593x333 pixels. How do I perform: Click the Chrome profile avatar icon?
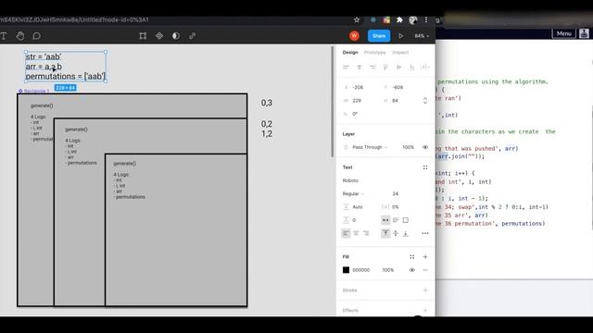click(413, 19)
